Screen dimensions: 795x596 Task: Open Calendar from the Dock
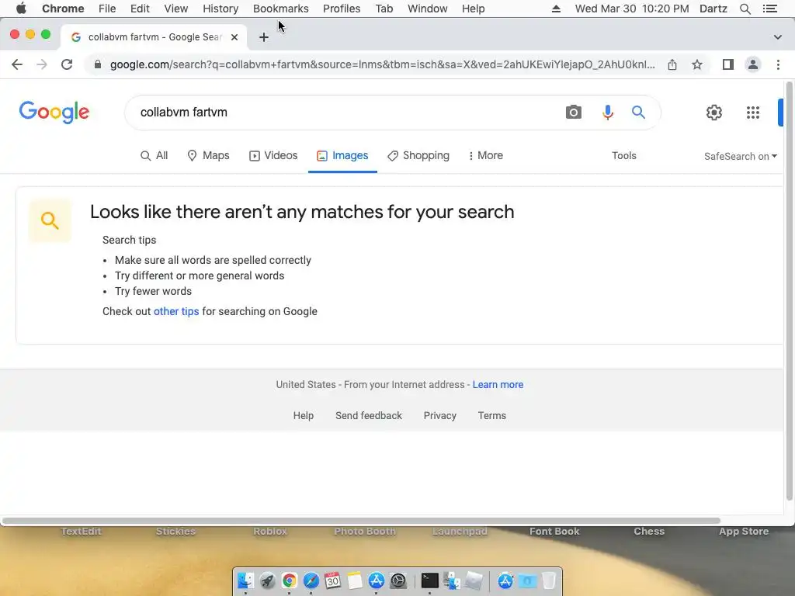pos(333,580)
